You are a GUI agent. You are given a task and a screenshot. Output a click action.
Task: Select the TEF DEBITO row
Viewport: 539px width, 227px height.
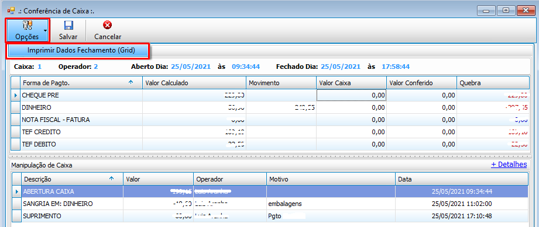(270, 144)
